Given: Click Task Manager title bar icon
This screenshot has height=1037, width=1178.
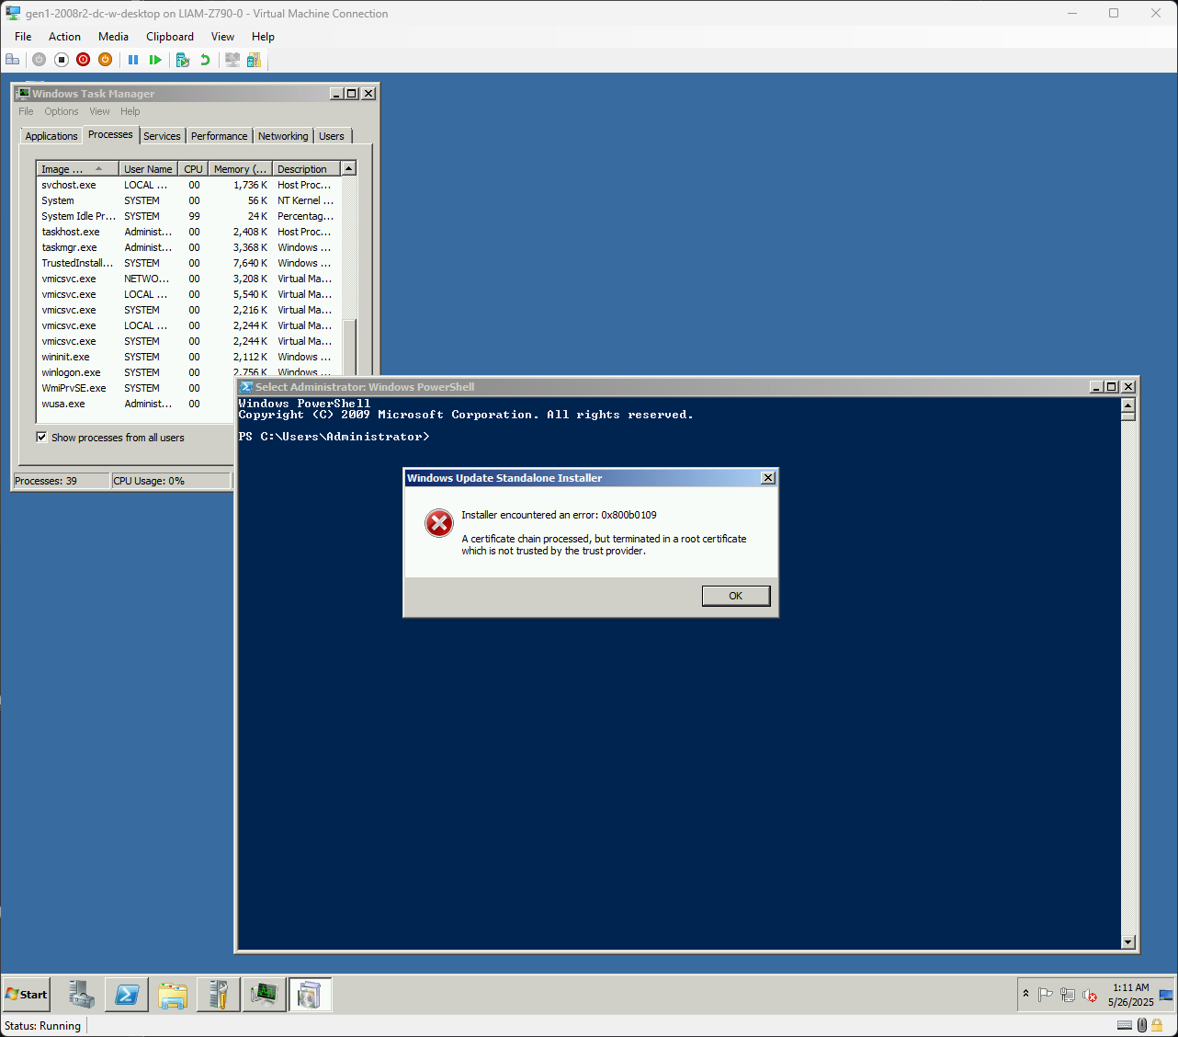Looking at the screenshot, I should pyautogui.click(x=23, y=94).
